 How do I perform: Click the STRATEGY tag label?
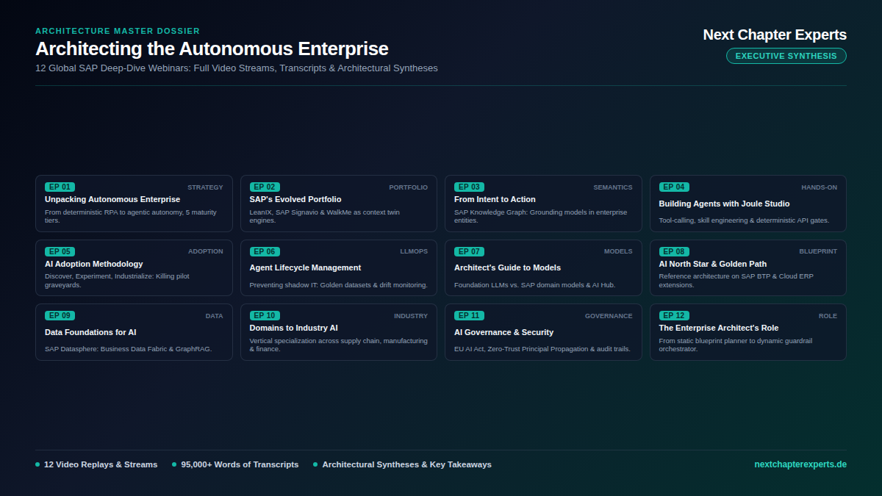[205, 187]
